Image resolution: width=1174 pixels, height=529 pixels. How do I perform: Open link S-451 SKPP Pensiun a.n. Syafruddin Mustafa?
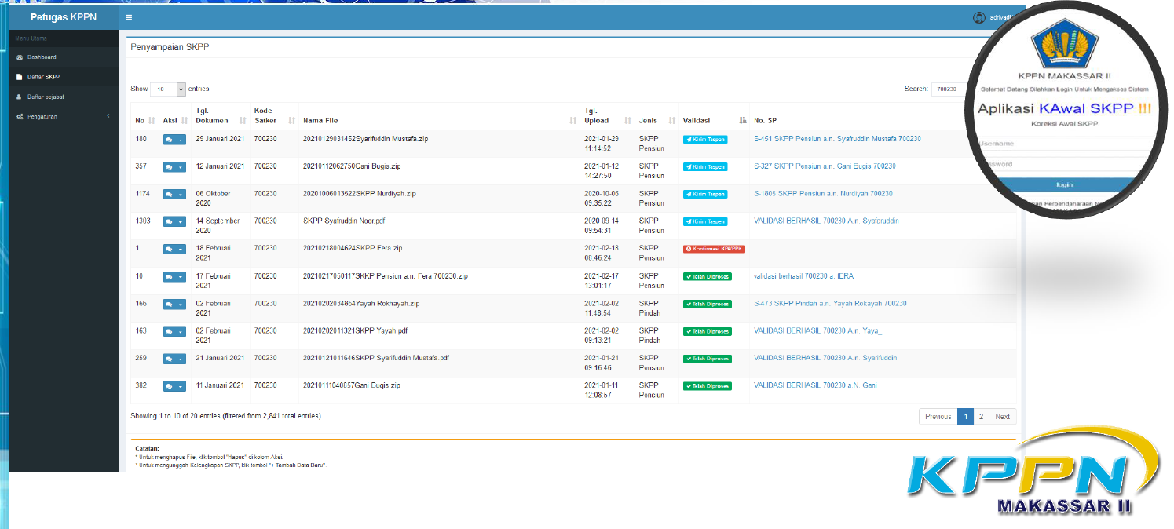coord(837,139)
